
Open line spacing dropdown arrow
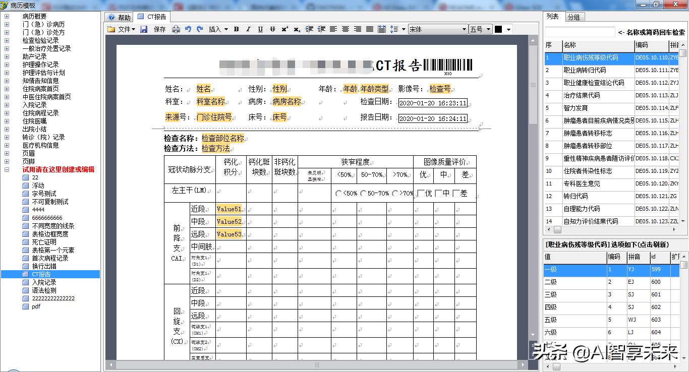coord(404,29)
